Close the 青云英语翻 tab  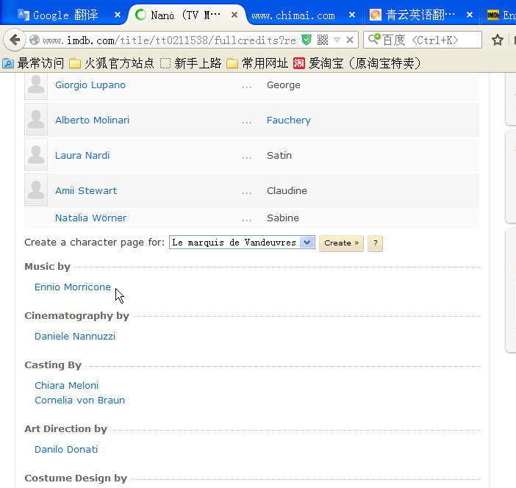pyautogui.click(x=470, y=15)
